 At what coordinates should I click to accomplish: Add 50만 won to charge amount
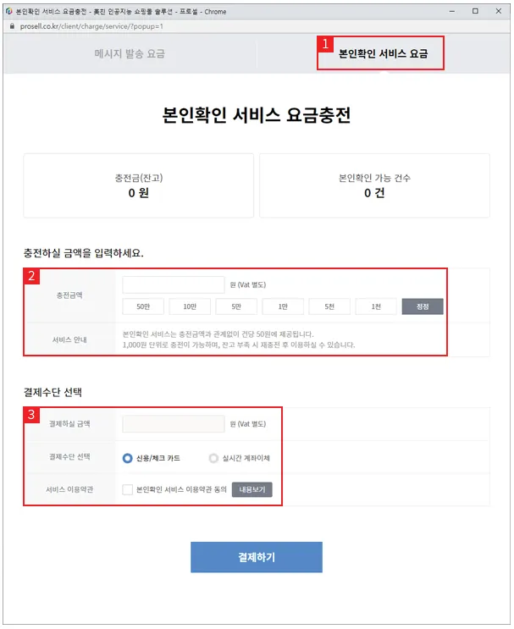(x=143, y=306)
